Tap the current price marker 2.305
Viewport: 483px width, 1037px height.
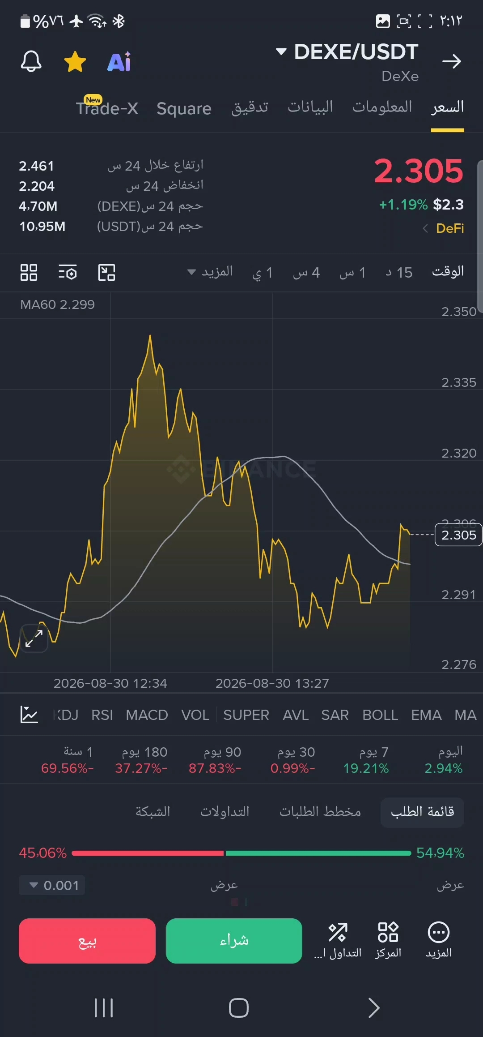click(458, 535)
